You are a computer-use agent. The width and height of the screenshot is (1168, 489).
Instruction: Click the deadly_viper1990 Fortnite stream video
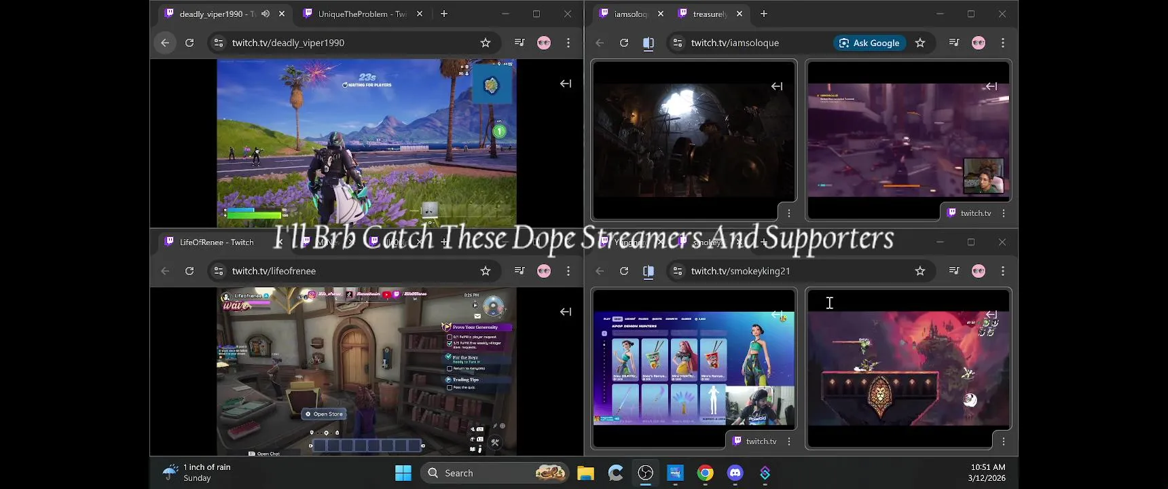367,143
